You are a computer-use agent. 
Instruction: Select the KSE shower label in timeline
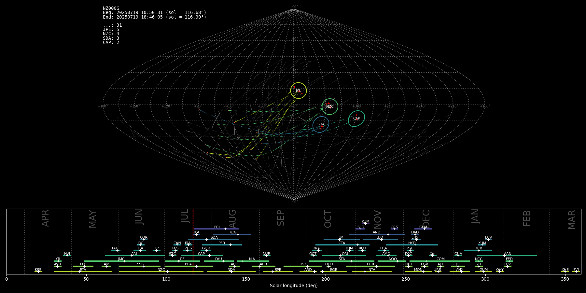[x=38, y=270]
